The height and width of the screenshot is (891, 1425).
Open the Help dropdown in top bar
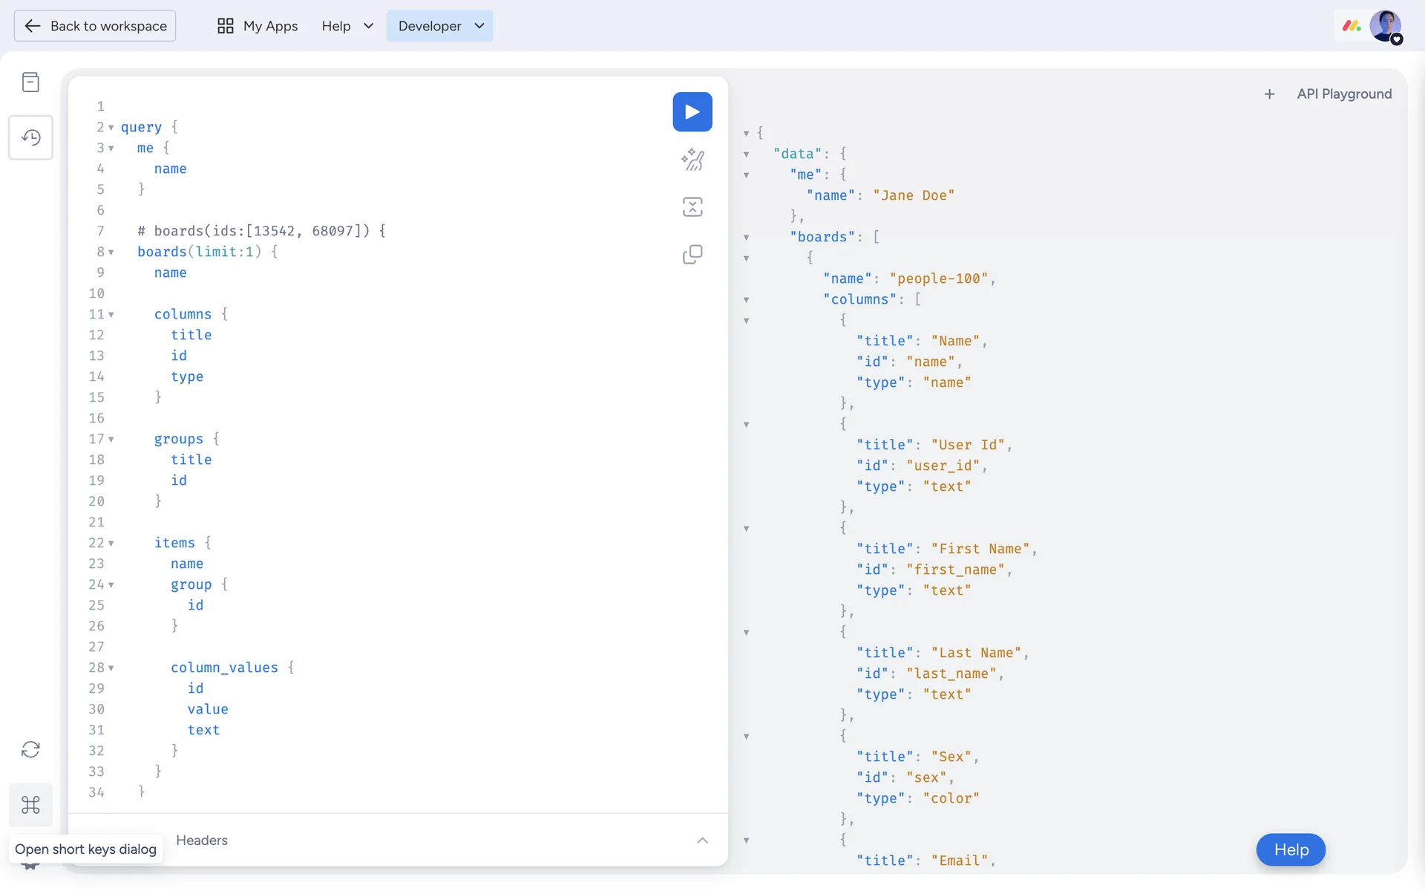(x=347, y=26)
